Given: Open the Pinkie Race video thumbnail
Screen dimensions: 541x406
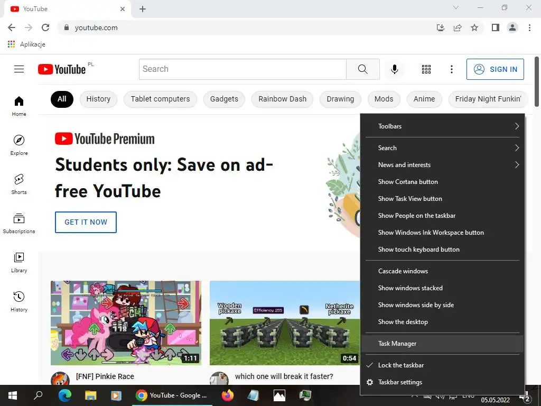Looking at the screenshot, I should tap(126, 323).
